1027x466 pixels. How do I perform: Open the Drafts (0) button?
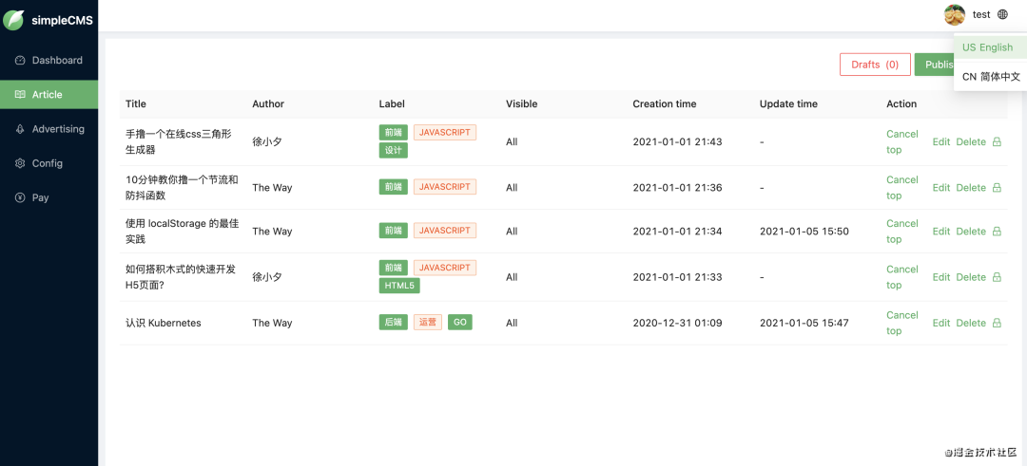click(x=875, y=65)
